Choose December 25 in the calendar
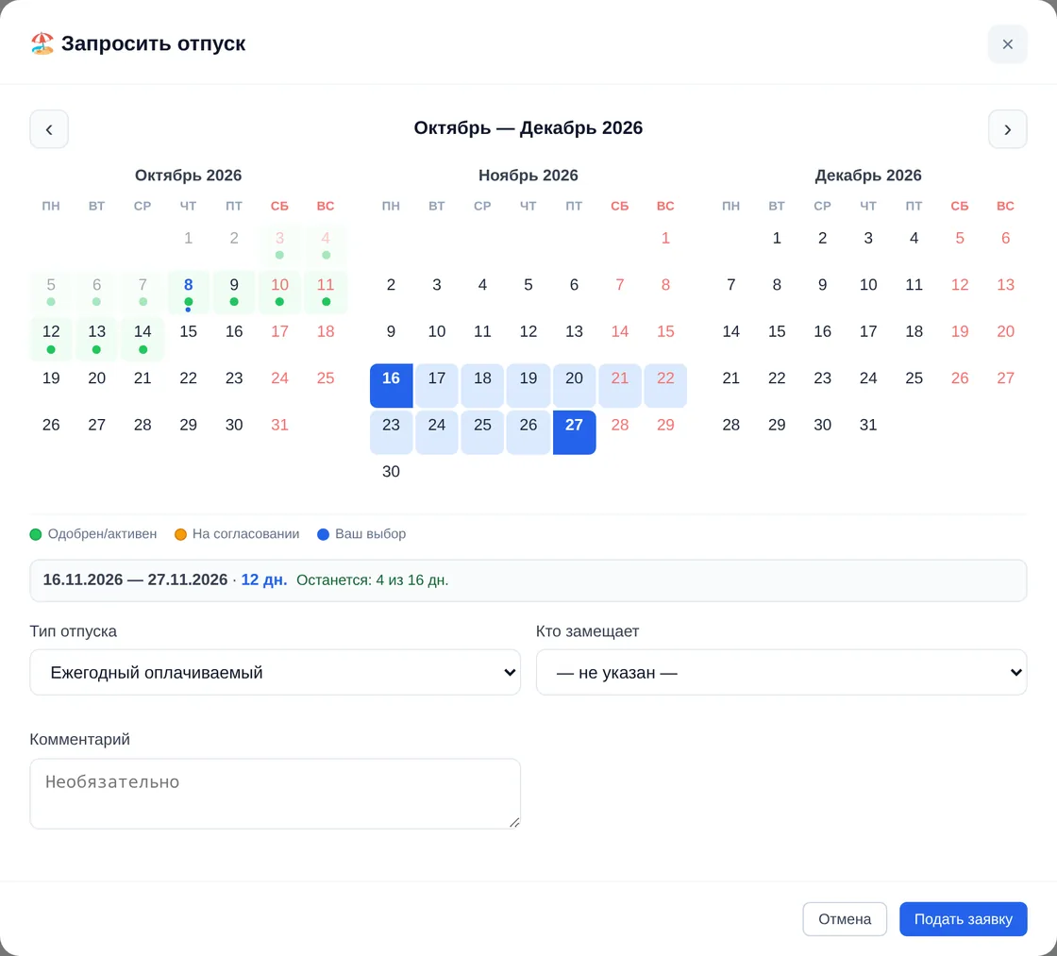Viewport: 1057px width, 956px height. pos(914,386)
